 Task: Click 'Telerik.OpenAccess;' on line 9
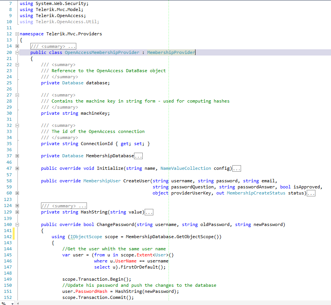61,16
